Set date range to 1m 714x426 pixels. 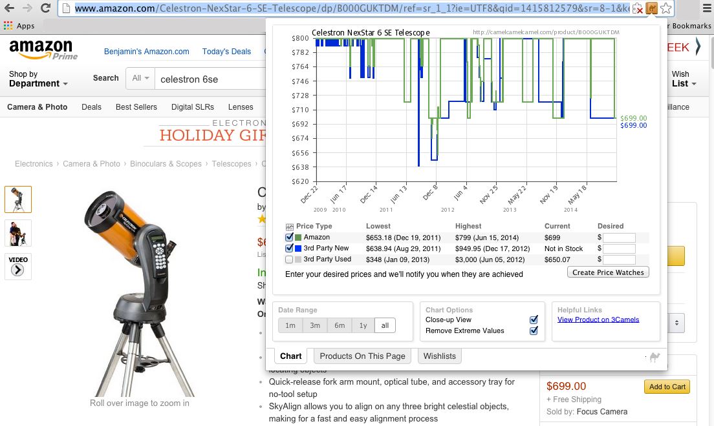click(290, 325)
